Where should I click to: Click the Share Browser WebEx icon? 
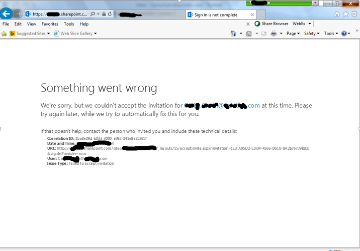(257, 24)
